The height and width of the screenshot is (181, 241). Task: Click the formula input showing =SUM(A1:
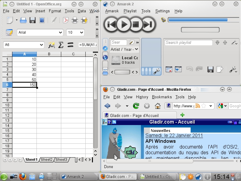point(88,45)
